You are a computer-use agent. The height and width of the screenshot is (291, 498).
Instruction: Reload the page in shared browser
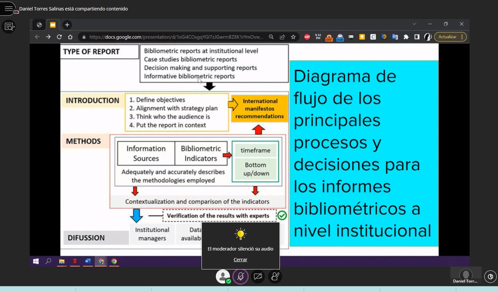click(x=59, y=37)
